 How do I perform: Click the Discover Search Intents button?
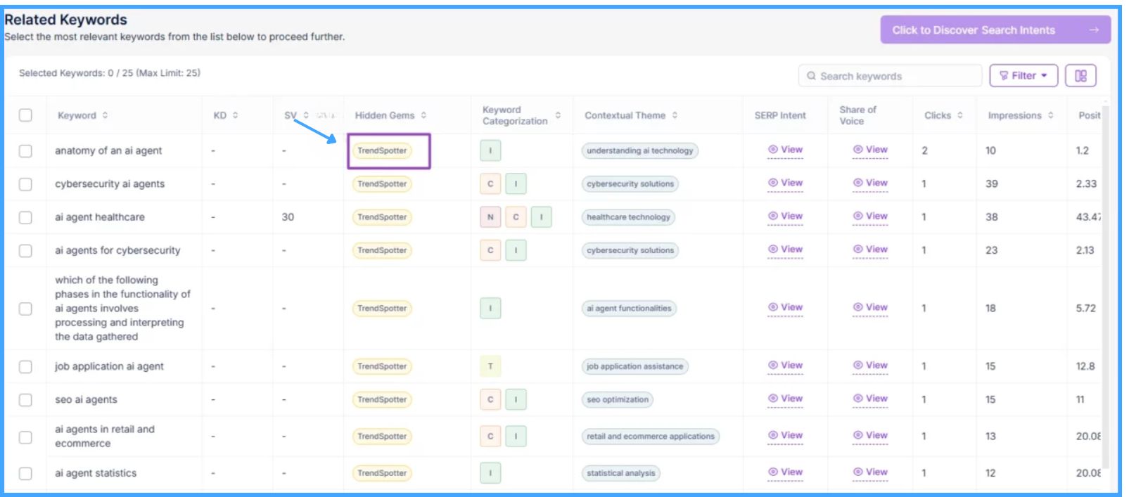[x=995, y=30]
